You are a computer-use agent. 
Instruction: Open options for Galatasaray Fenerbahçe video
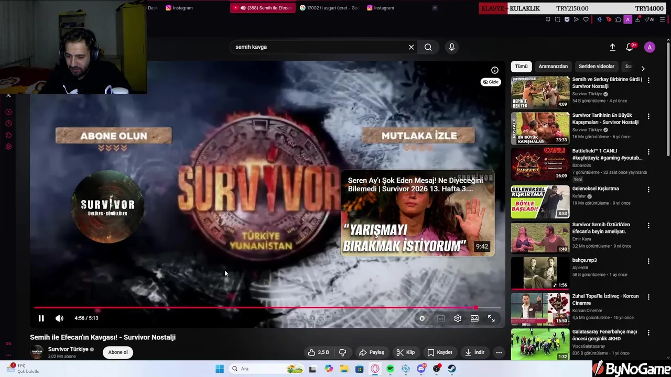point(648,332)
